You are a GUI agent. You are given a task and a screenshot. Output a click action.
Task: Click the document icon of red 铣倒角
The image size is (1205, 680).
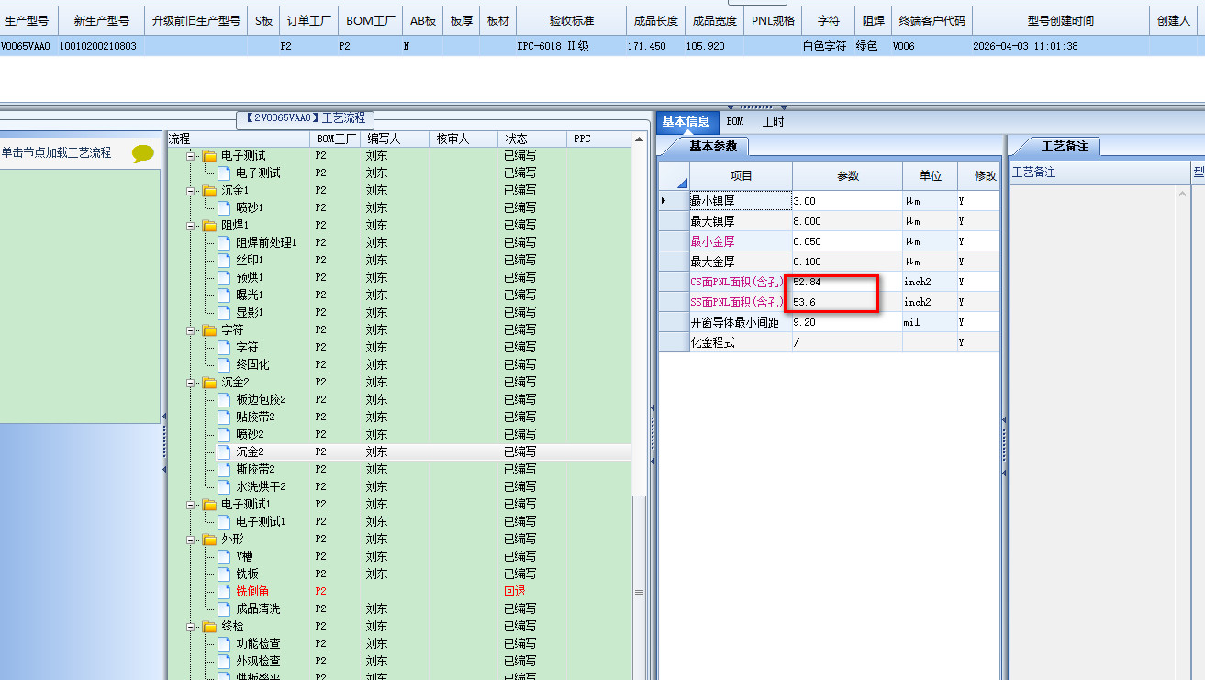pyautogui.click(x=224, y=591)
